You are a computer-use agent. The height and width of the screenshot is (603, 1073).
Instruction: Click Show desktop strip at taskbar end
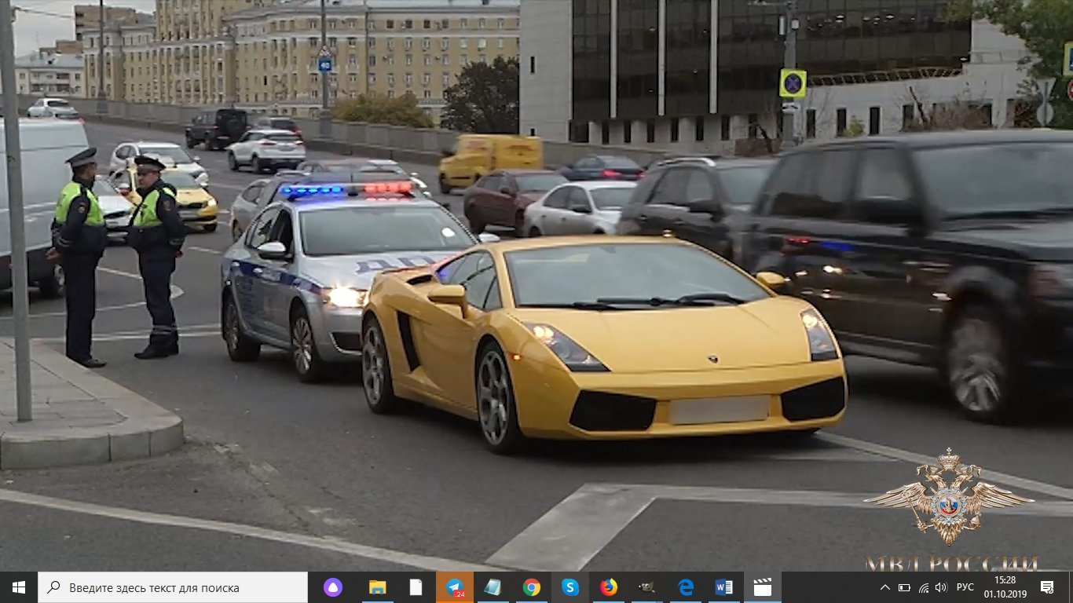pos(1071,587)
